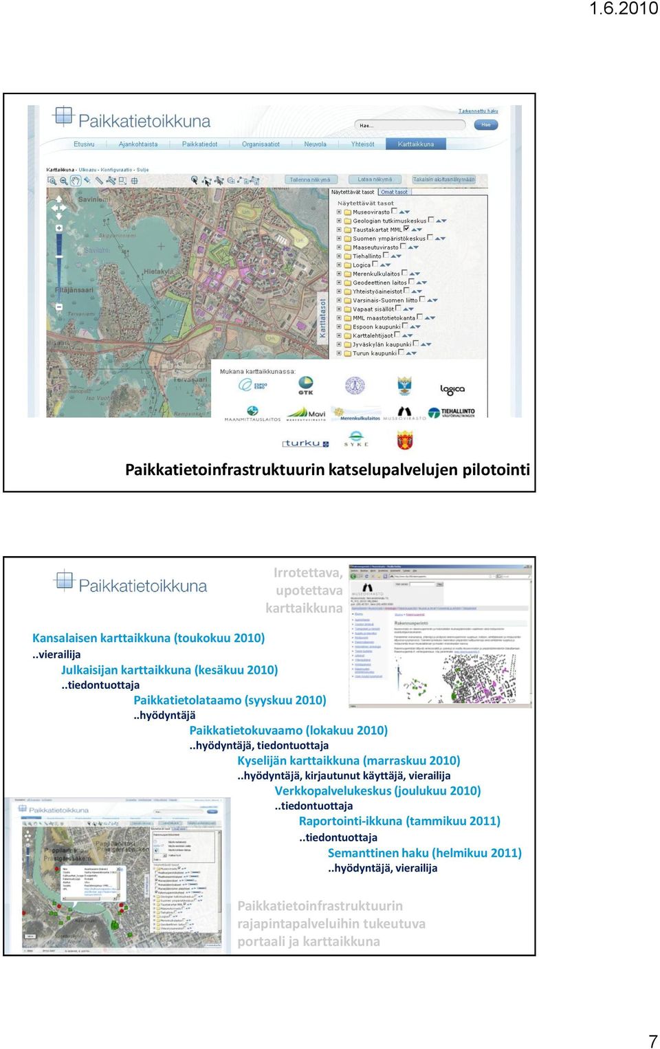Enable the Maaseutuvirasto checkbox
660x1049 pixels.
(403, 246)
